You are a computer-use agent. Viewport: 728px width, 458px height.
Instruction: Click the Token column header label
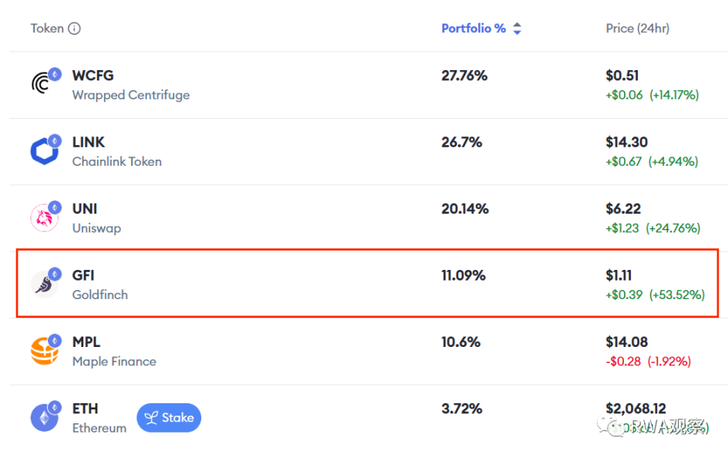[47, 29]
